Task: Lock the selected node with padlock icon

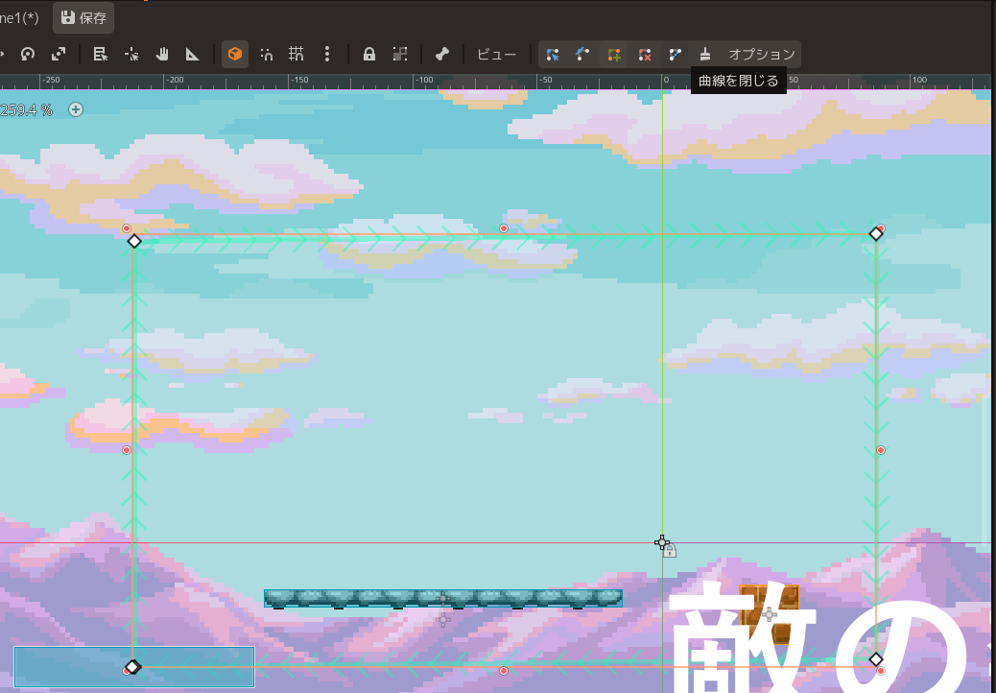Action: coord(368,54)
